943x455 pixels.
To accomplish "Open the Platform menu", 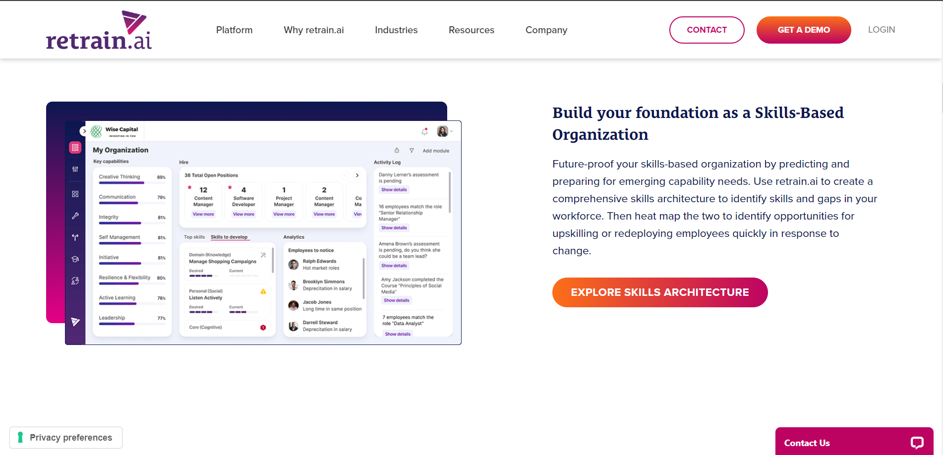I will (x=235, y=30).
